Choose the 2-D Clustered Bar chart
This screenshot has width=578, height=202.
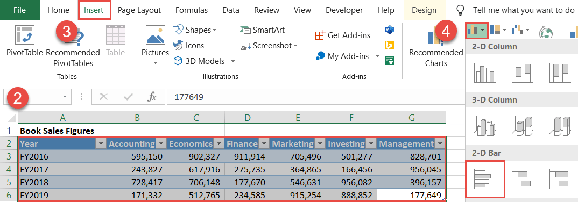pos(485,179)
